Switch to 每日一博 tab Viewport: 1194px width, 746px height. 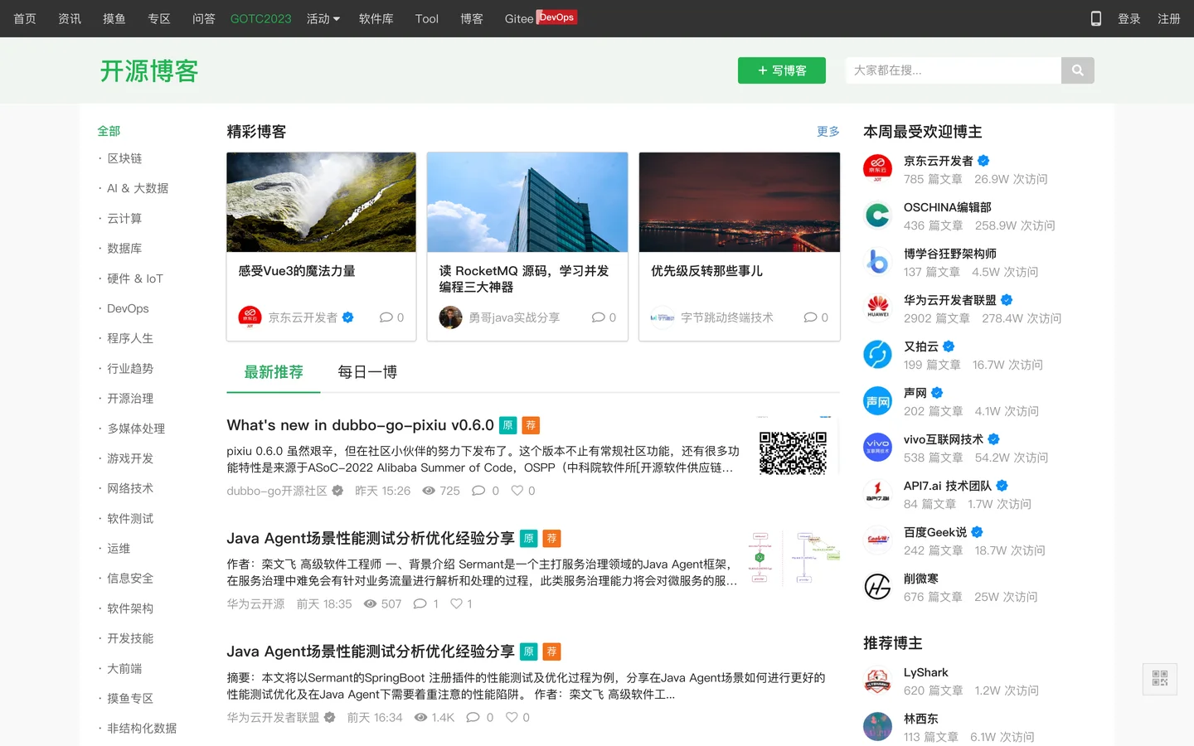pos(367,372)
